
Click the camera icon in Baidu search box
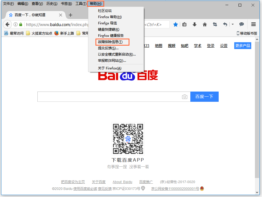point(185,97)
